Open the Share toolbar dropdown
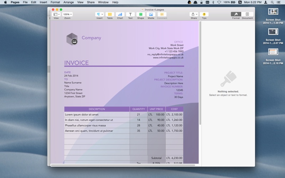 [194, 14]
